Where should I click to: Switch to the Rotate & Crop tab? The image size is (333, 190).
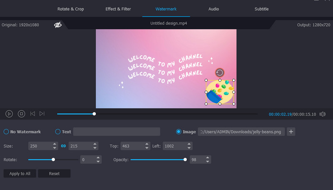coord(70,9)
